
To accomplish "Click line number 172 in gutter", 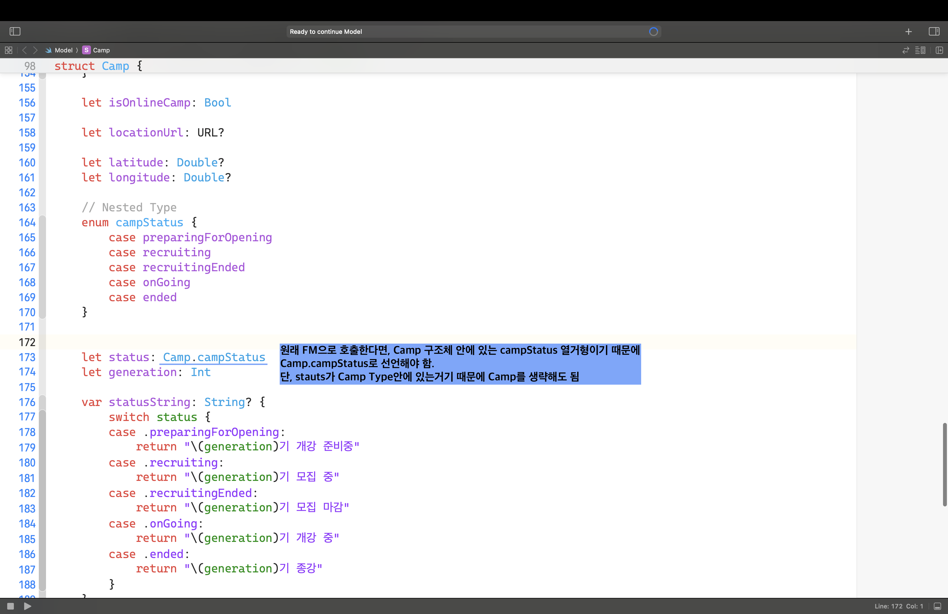I will point(27,342).
